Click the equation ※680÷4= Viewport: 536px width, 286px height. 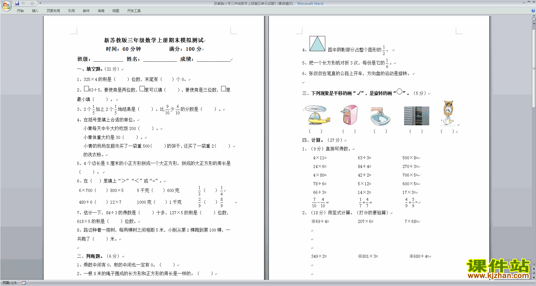point(419,256)
